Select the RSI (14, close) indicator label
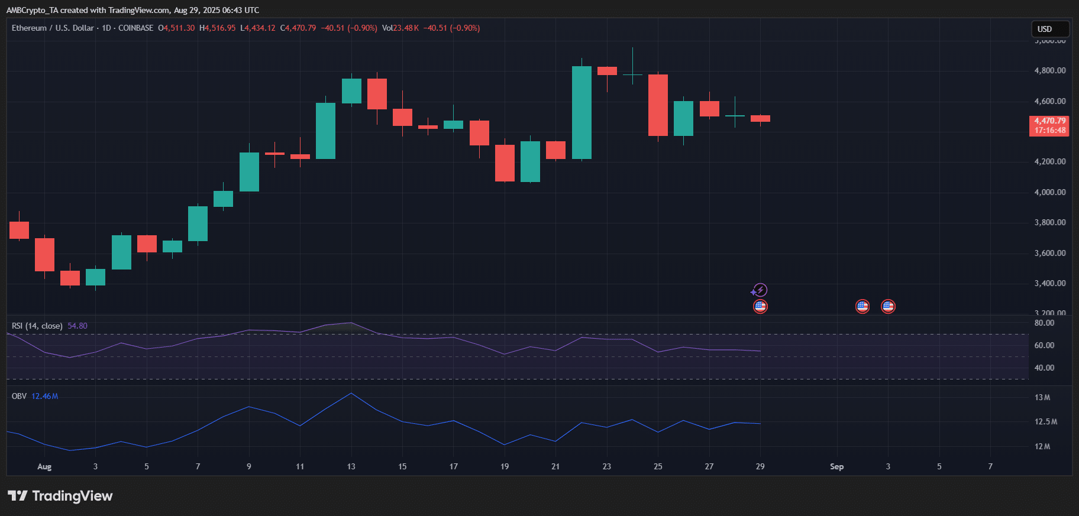The height and width of the screenshot is (516, 1079). (x=37, y=326)
